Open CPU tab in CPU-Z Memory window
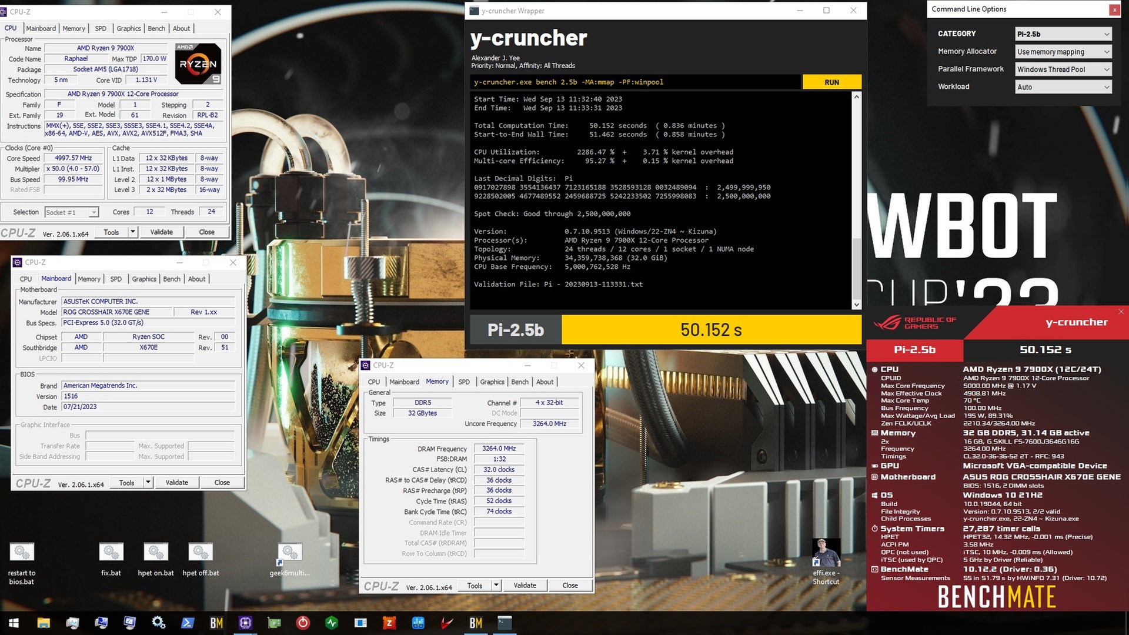Image resolution: width=1129 pixels, height=635 pixels. point(374,382)
